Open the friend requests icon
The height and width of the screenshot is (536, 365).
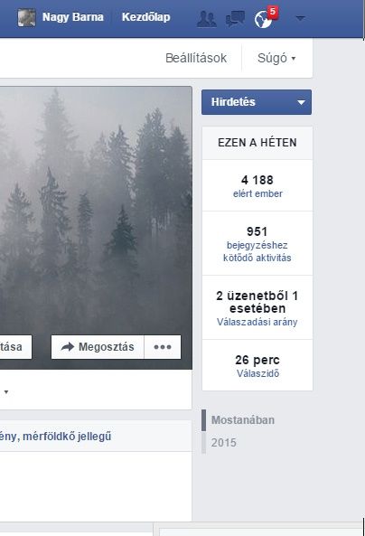pyautogui.click(x=207, y=18)
